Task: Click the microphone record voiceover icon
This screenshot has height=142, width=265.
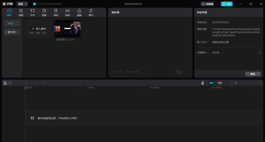Action: tap(202, 83)
